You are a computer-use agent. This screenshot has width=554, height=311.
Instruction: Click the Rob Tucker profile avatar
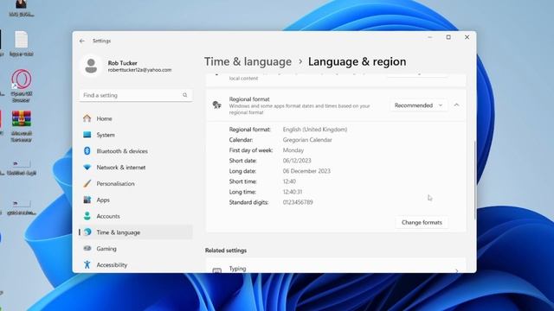click(91, 66)
